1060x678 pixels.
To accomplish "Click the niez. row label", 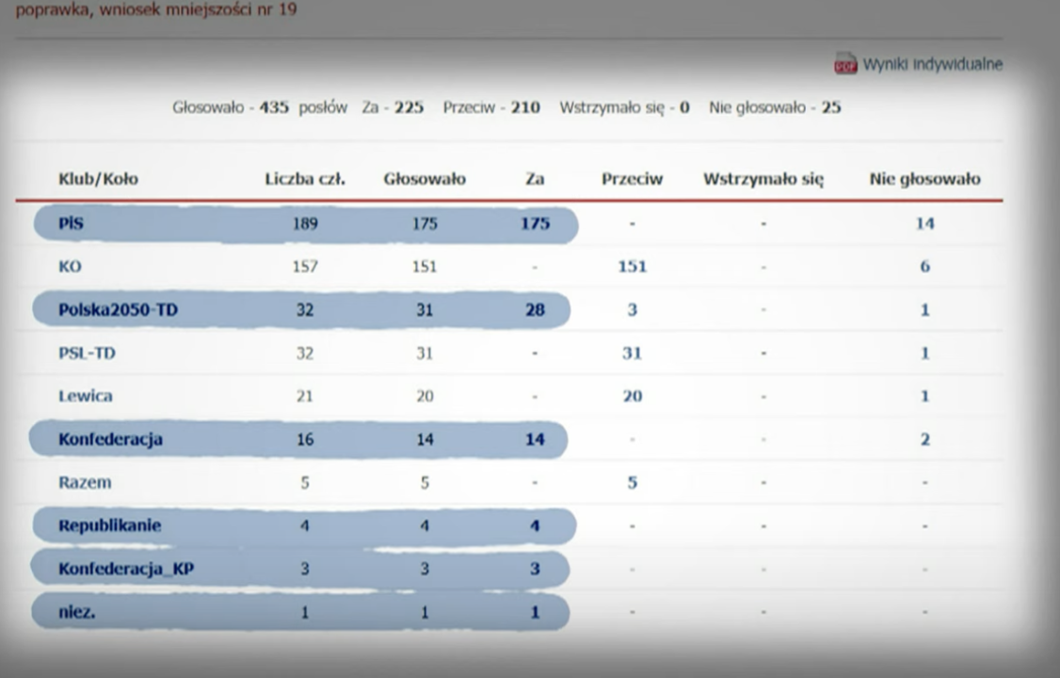I will click(x=76, y=612).
